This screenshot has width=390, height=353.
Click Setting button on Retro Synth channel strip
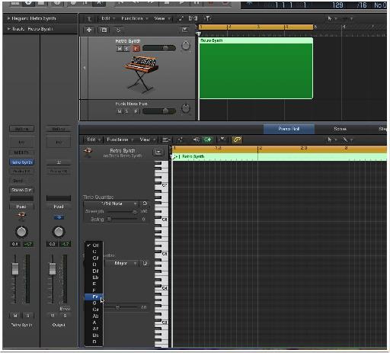pyautogui.click(x=21, y=129)
